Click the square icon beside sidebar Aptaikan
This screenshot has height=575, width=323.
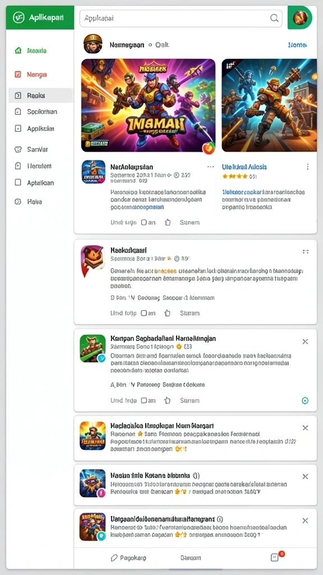(17, 182)
